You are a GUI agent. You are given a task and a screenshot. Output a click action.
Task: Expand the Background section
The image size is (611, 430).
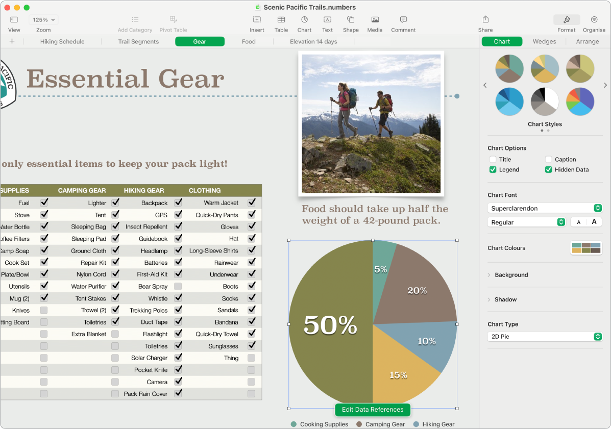(510, 275)
